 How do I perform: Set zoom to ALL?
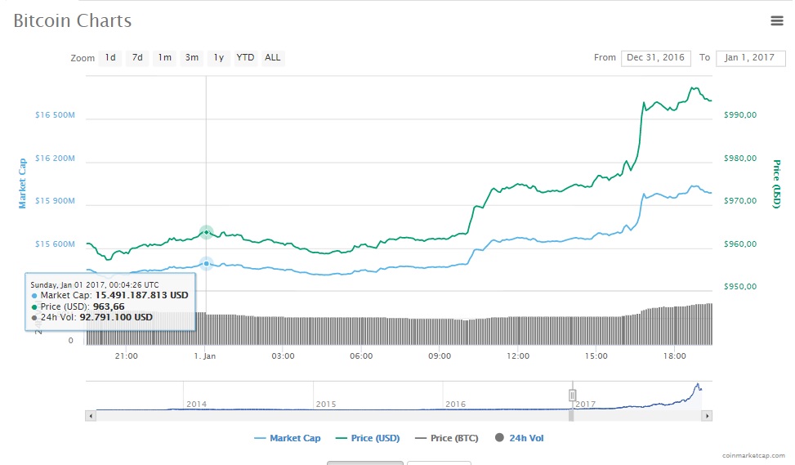(x=273, y=58)
